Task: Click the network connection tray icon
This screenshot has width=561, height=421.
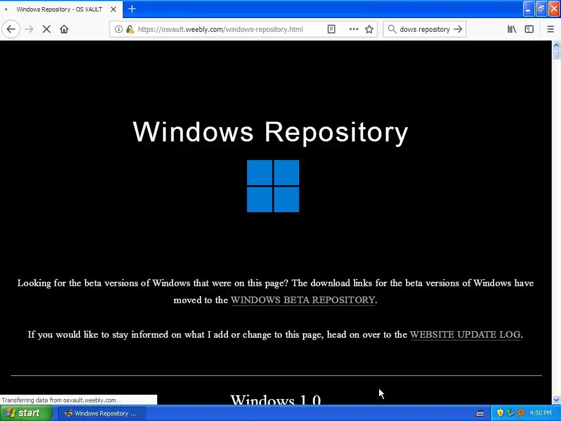Action: [510, 413]
